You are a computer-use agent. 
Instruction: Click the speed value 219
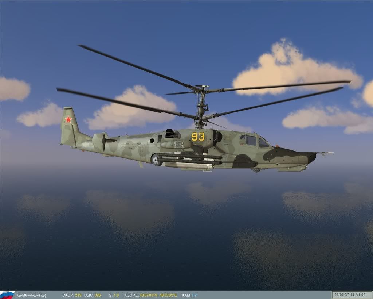pyautogui.click(x=78, y=295)
